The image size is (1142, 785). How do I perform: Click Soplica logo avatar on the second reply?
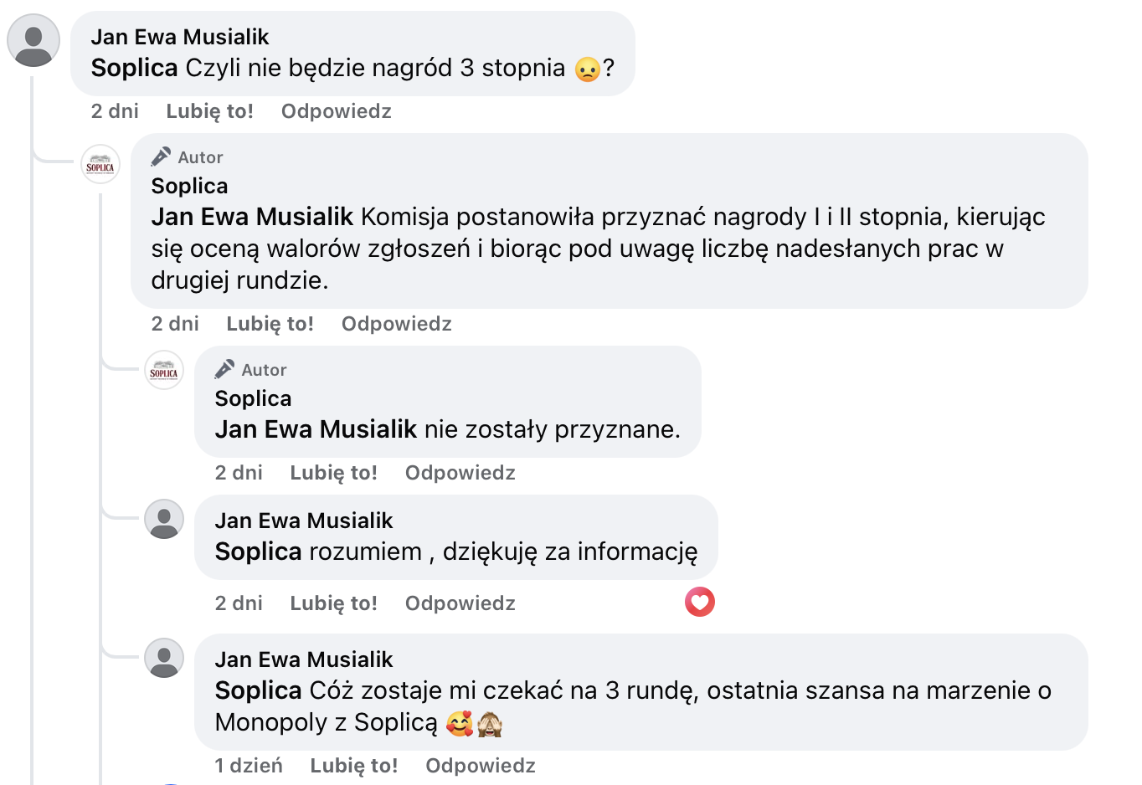pos(164,370)
